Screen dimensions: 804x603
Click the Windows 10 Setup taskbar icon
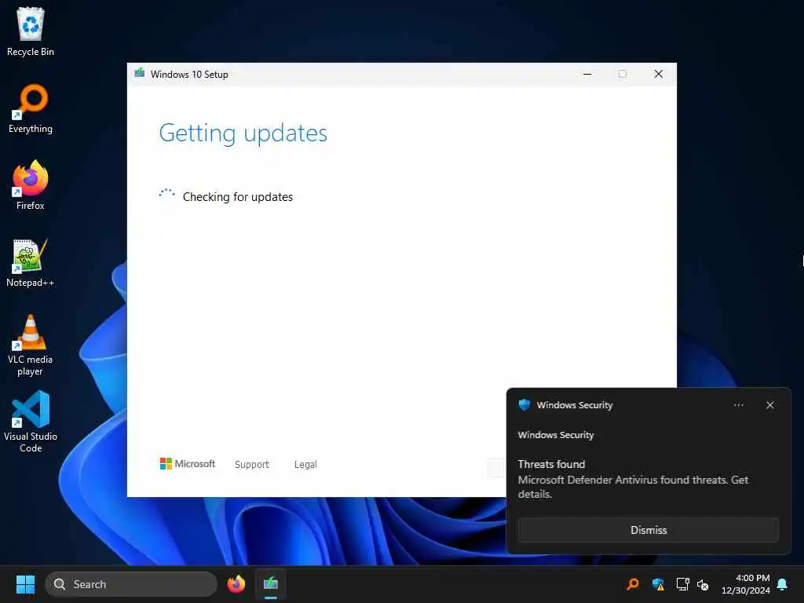pyautogui.click(x=271, y=584)
